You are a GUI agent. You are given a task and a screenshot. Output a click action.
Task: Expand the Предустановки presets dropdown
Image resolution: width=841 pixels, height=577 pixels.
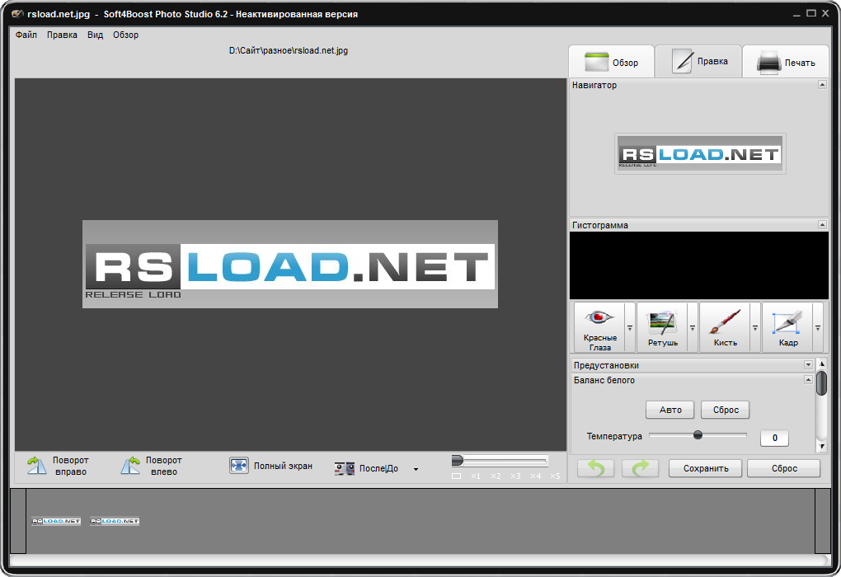[x=808, y=364]
